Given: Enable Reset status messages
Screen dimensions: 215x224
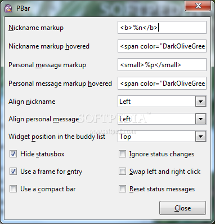Looking at the screenshot, I should [122, 189].
